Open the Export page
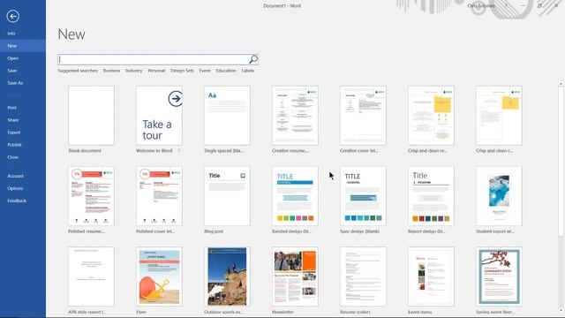This screenshot has height=318, width=565. pyautogui.click(x=14, y=132)
